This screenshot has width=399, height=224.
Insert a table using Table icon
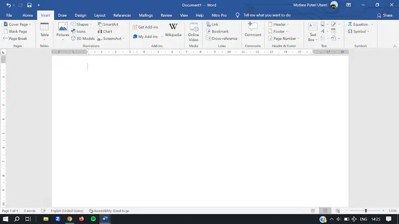(x=44, y=31)
